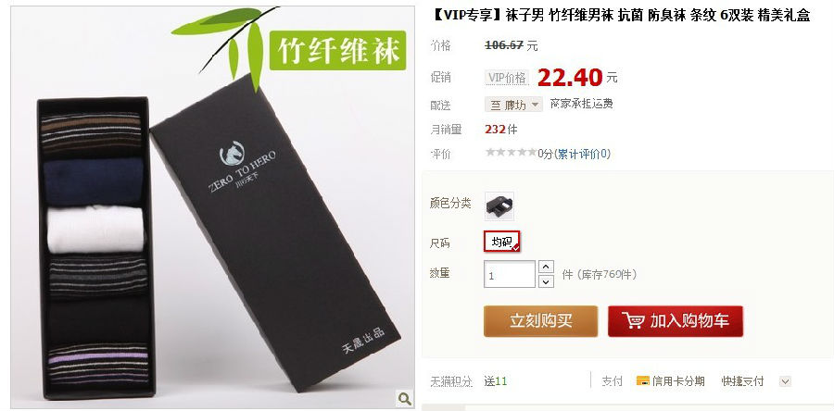This screenshot has width=834, height=411.
Task: Click the five-star rating icons
Action: [x=511, y=153]
